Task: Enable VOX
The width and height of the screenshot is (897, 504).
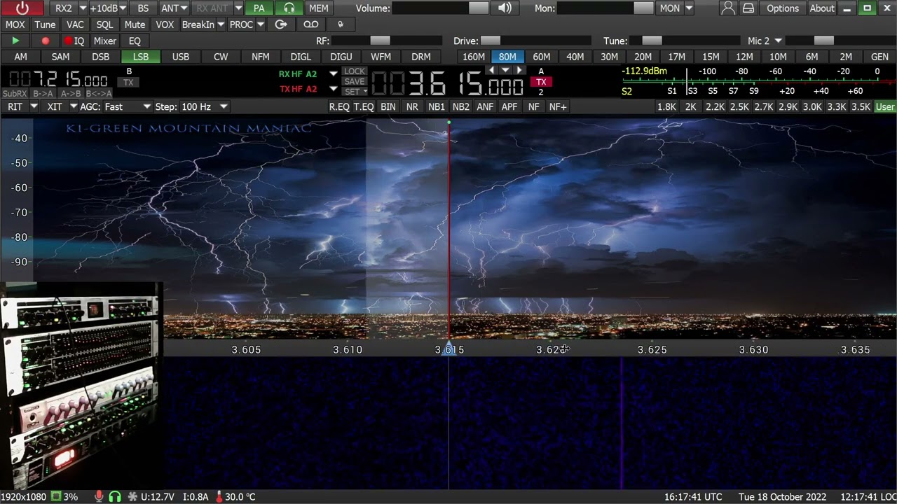Action: click(165, 24)
